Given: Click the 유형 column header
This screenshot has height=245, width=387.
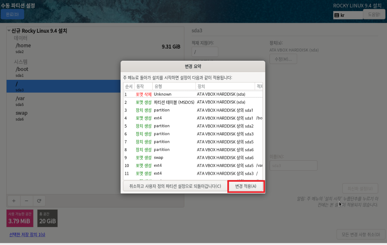Looking at the screenshot, I should [x=174, y=86].
